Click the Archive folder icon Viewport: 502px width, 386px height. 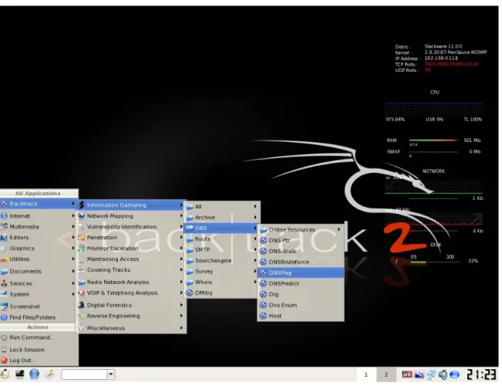190,218
